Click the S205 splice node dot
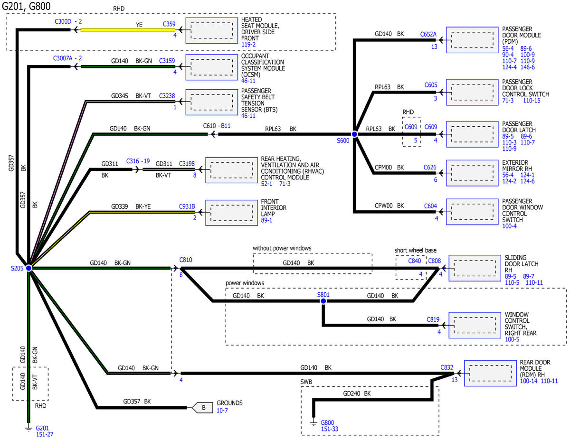The height and width of the screenshot is (440, 570). point(28,268)
